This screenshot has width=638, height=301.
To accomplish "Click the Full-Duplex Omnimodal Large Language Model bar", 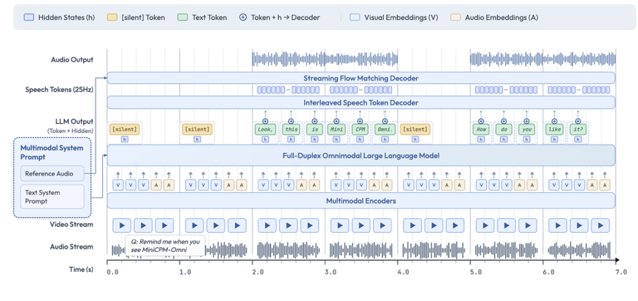I will coord(361,156).
